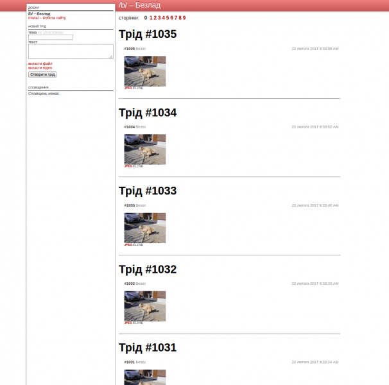This screenshot has height=385, width=389.
Task: Click the вкласти файл attach link
Action: click(x=40, y=64)
